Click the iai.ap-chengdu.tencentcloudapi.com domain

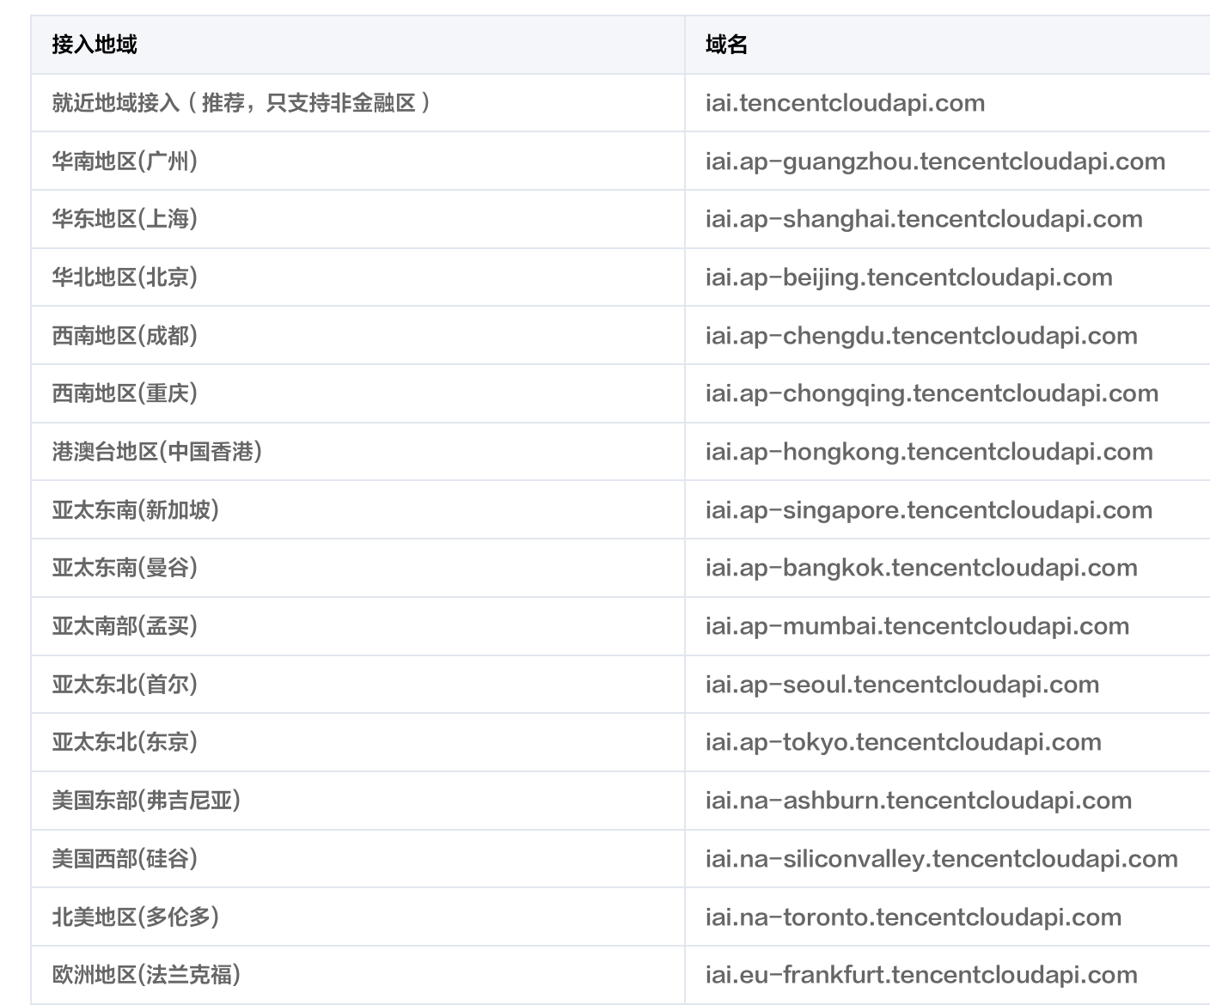pos(921,336)
